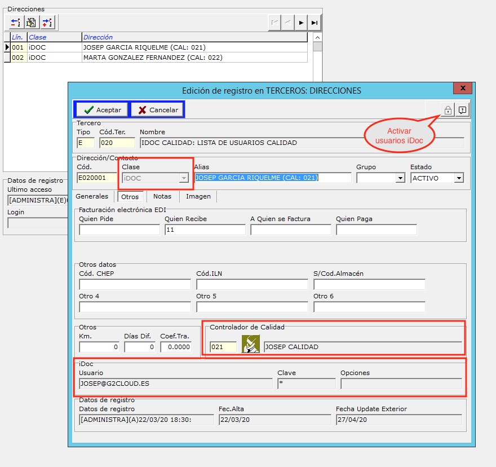
Task: Go to the next record arrow
Action: [x=302, y=23]
